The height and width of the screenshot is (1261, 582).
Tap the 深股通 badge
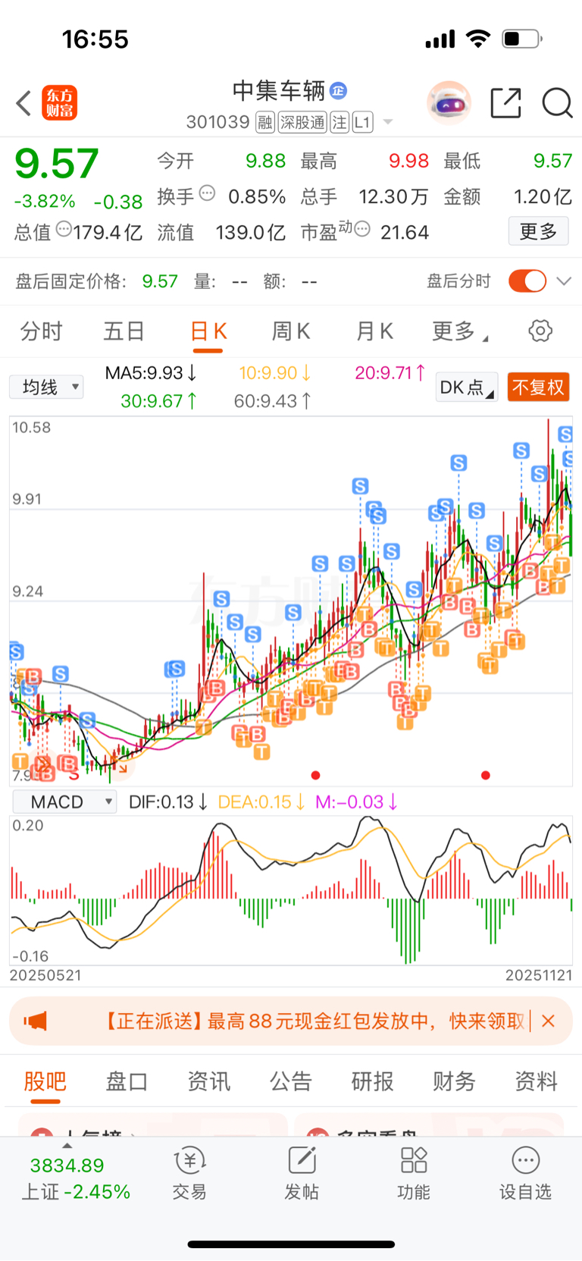(x=302, y=122)
